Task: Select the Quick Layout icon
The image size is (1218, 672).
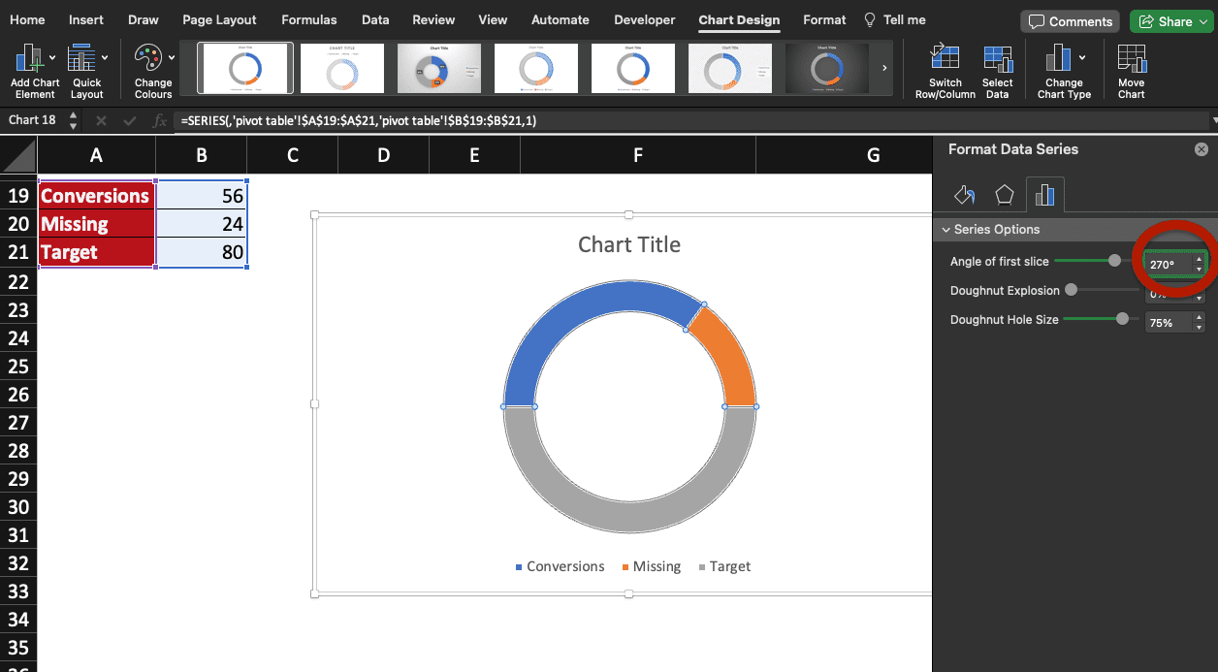Action: 86,68
